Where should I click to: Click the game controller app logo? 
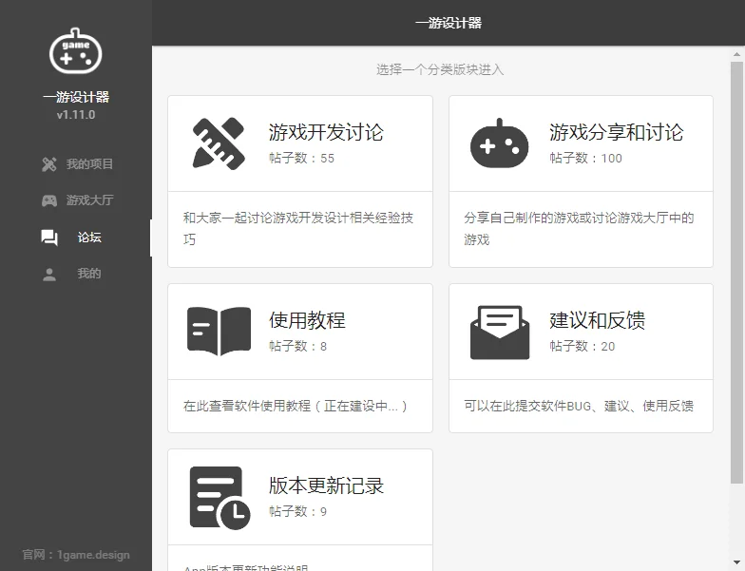[76, 50]
